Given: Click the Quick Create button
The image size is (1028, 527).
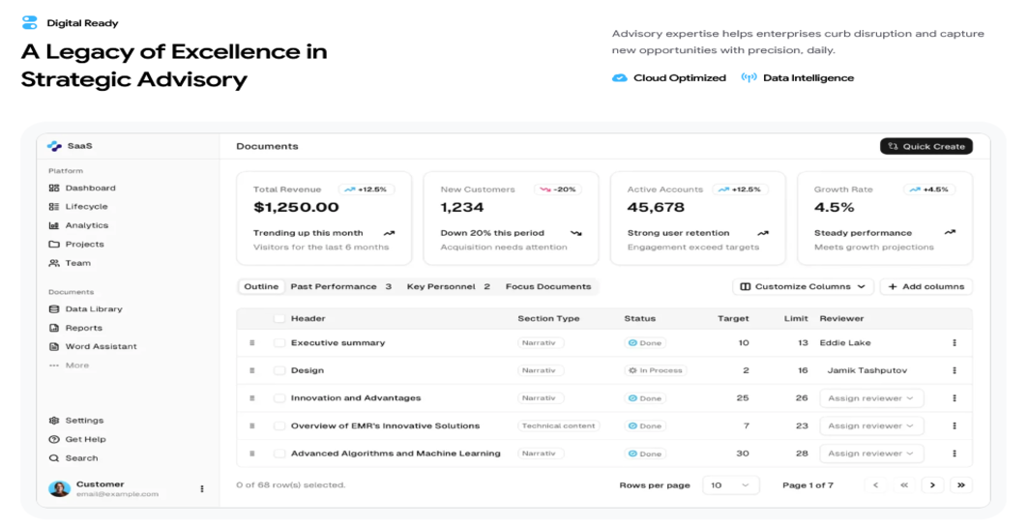Looking at the screenshot, I should coord(925,146).
